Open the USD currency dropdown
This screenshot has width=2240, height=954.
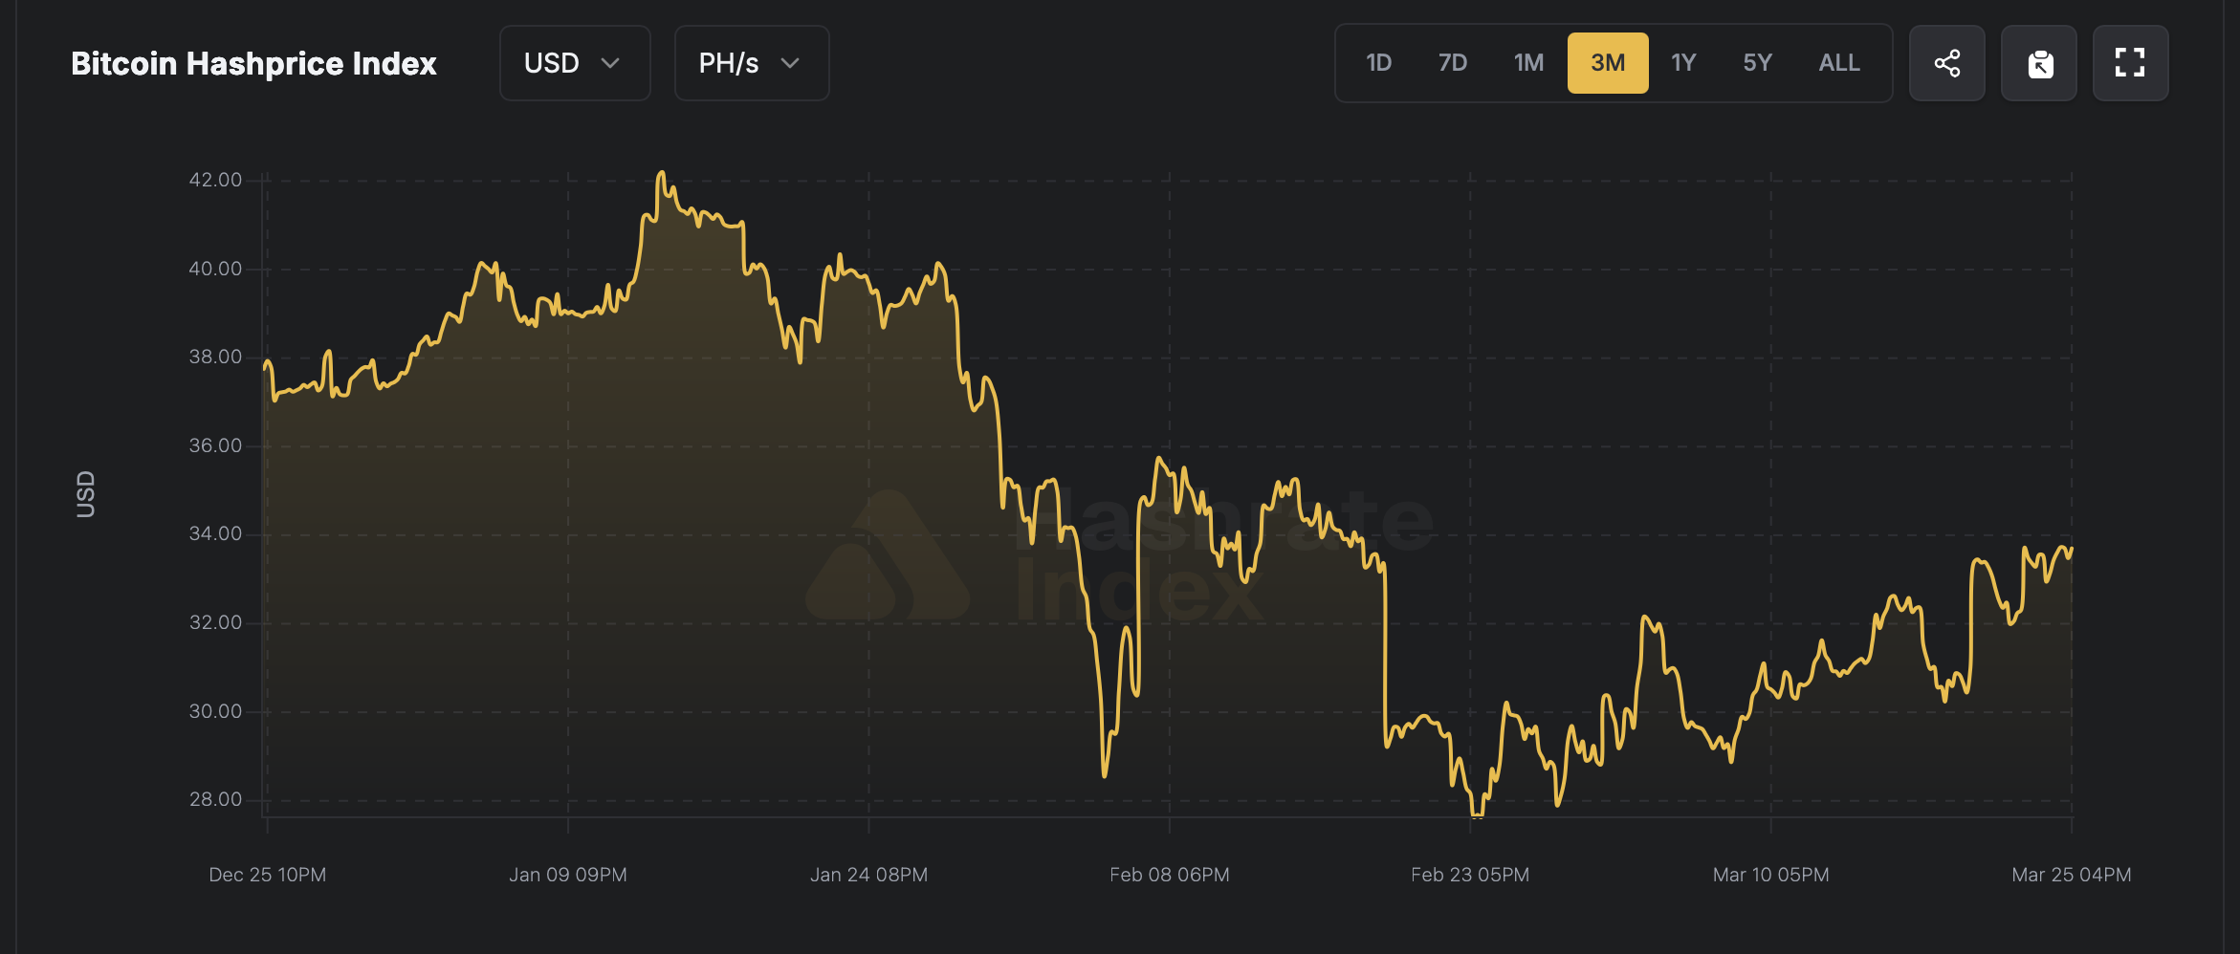574,63
